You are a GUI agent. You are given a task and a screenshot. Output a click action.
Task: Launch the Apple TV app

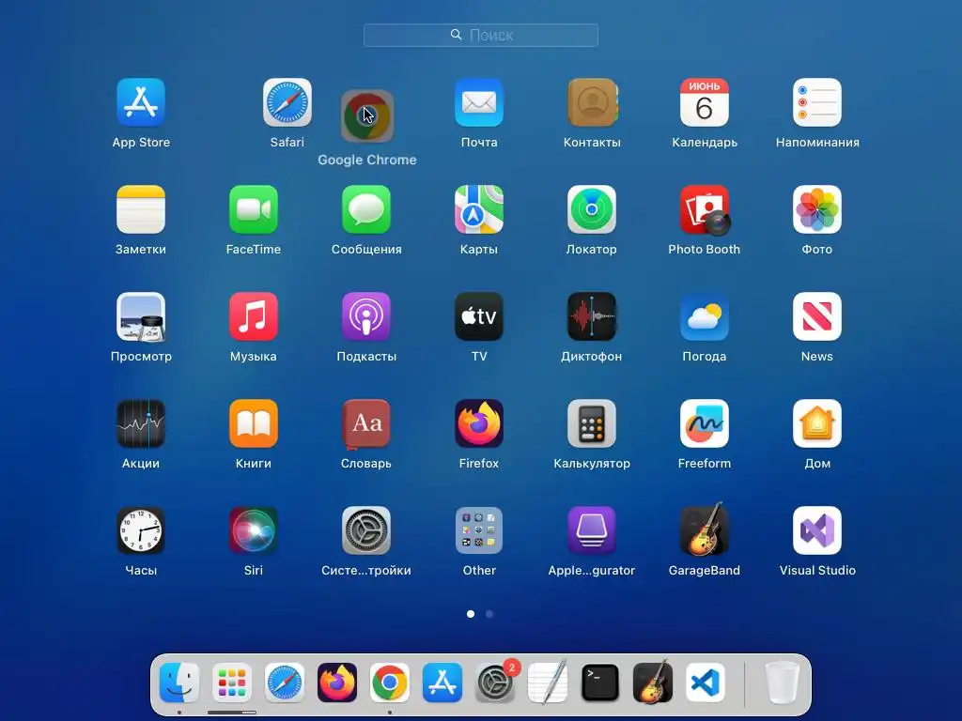point(479,316)
